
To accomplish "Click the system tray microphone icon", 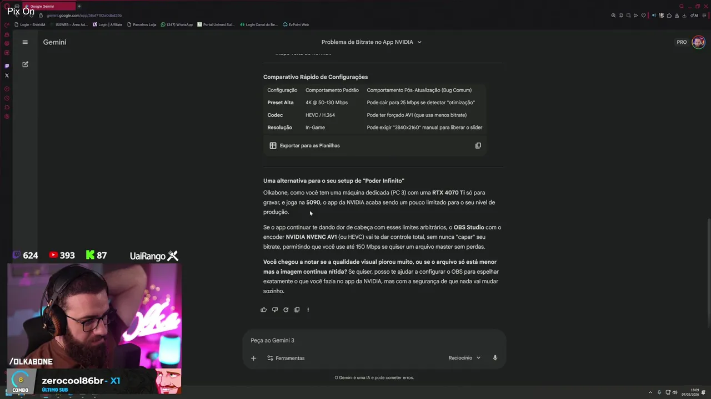I will click(659, 392).
